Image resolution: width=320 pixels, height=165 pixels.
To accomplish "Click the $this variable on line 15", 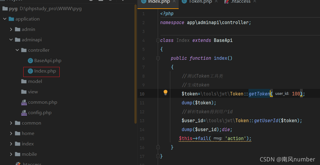I will (185, 139).
